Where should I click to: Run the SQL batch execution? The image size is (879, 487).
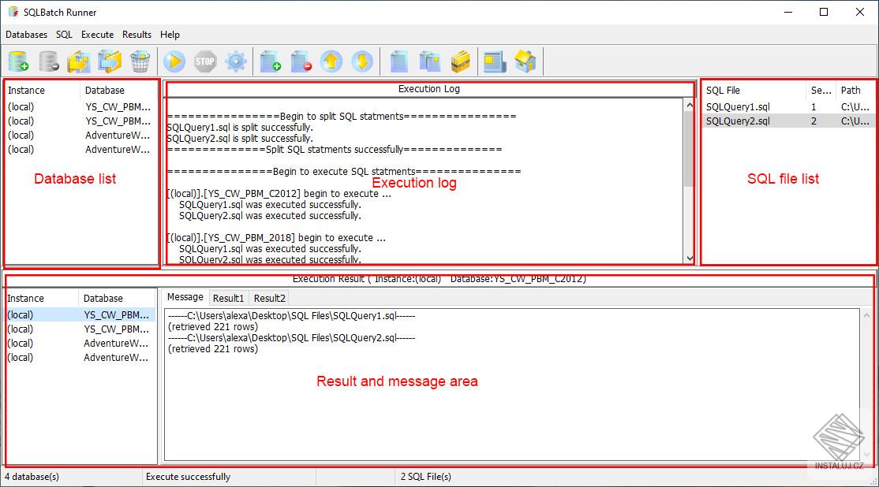(x=174, y=61)
